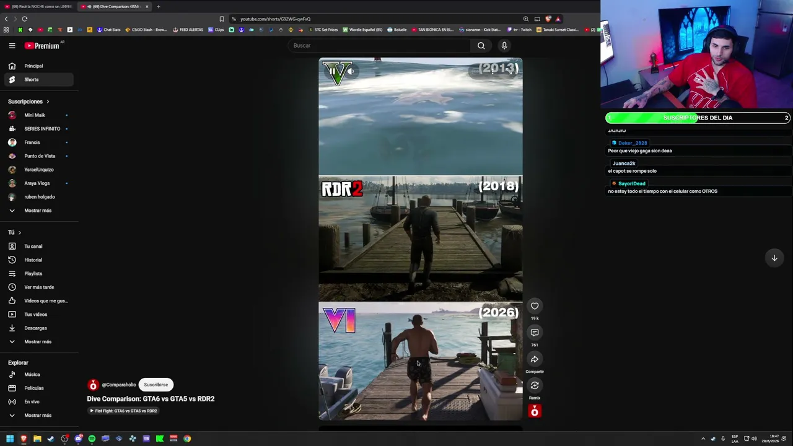
Task: Open the @Comparaholic channel link
Action: (118, 385)
